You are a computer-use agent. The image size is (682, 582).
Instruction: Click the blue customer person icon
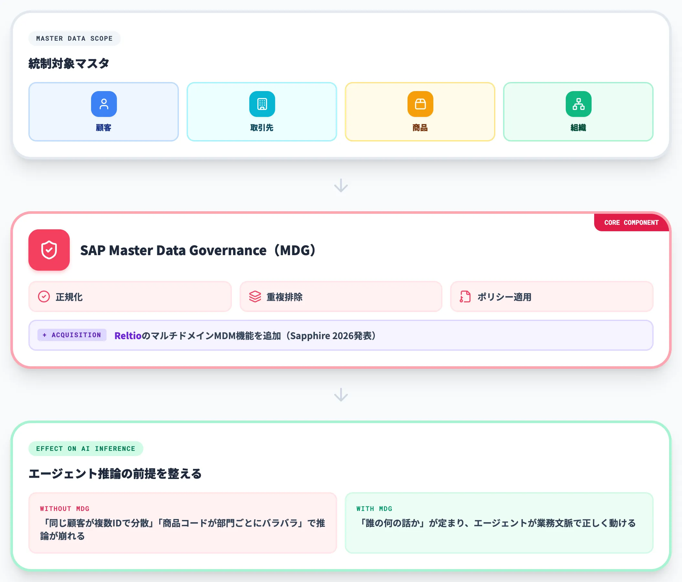(x=104, y=104)
